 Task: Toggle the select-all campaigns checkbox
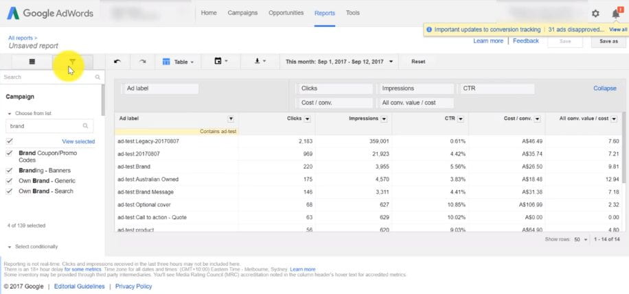tap(10, 141)
